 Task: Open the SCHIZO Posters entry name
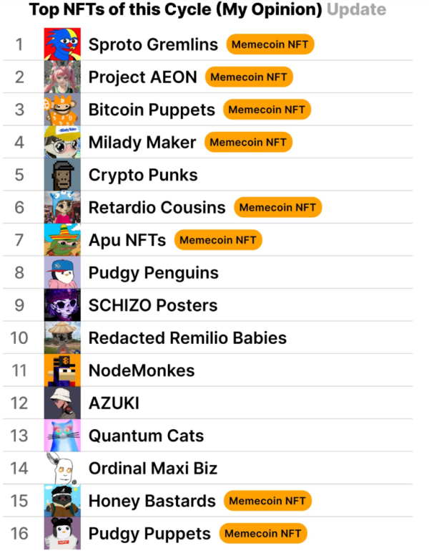152,305
